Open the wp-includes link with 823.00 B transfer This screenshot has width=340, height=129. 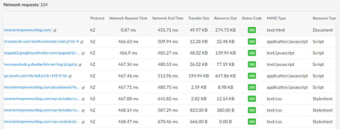tap(42, 110)
